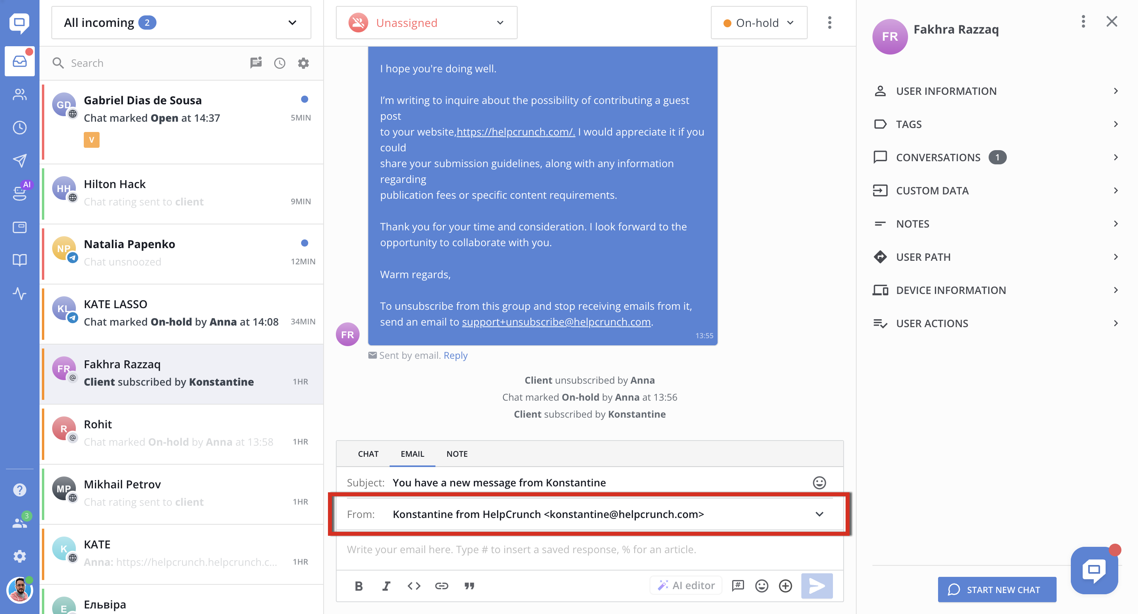Insert code block with the code icon
The image size is (1138, 614).
point(414,586)
